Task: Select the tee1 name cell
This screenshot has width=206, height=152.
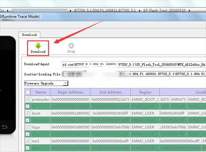Action: tap(40, 141)
